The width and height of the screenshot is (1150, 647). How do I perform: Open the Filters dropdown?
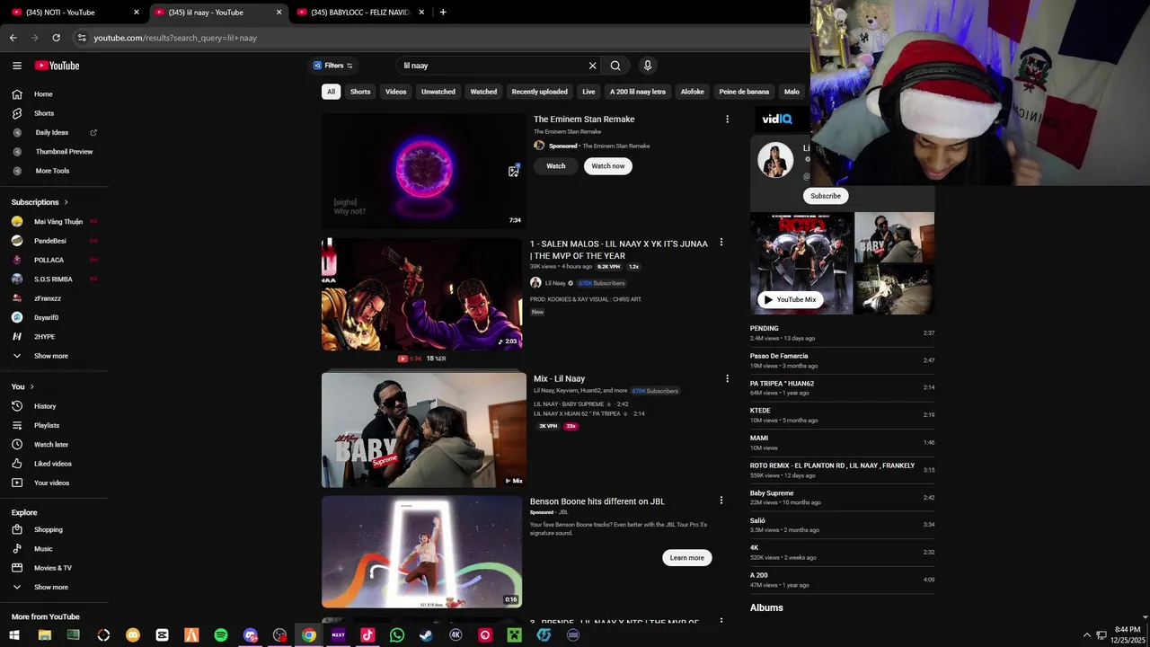tap(333, 66)
